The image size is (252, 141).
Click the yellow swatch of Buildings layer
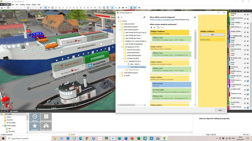click(x=230, y=14)
